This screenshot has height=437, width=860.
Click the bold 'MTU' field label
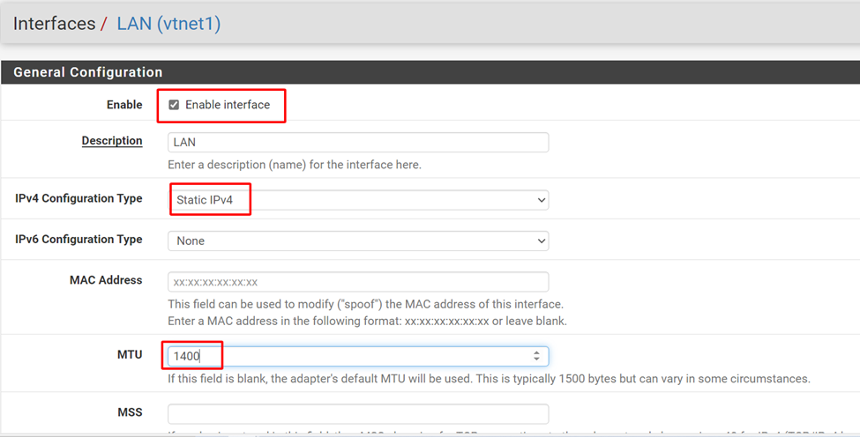tap(129, 354)
